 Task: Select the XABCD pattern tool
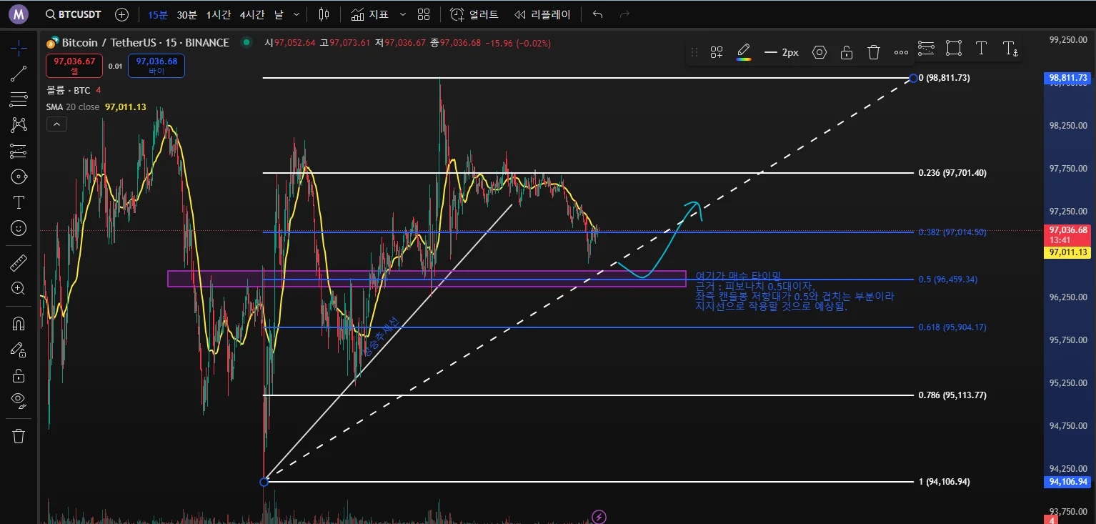19,125
